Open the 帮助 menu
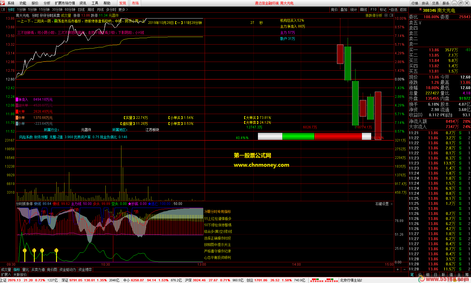Viewport: 471px width, 283px height. tap(107, 3)
